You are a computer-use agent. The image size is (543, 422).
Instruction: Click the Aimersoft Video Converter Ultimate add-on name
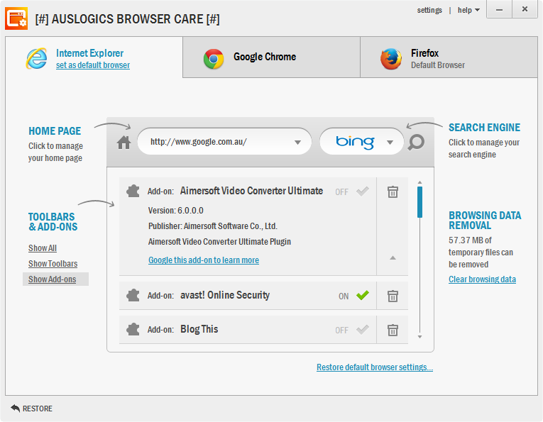pos(251,191)
